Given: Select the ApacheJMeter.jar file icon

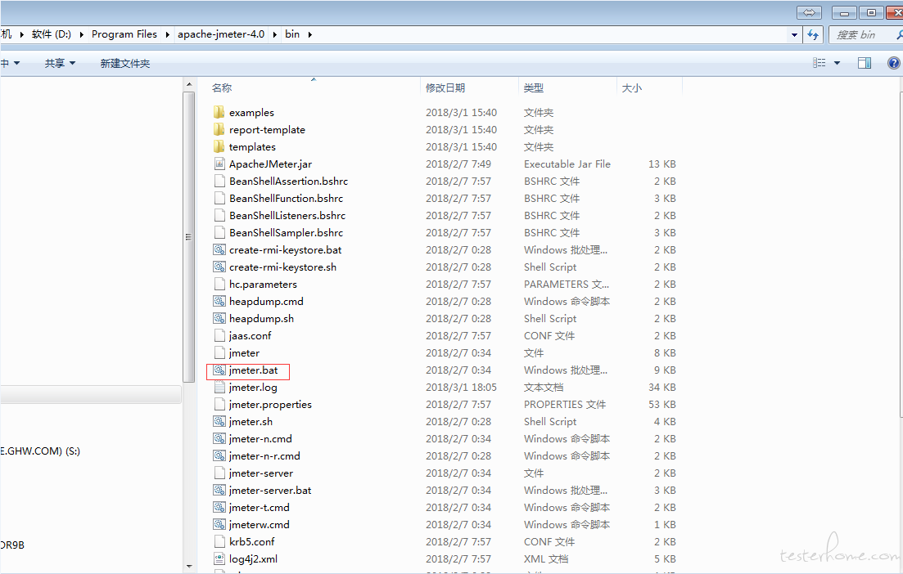Looking at the screenshot, I should click(x=219, y=164).
